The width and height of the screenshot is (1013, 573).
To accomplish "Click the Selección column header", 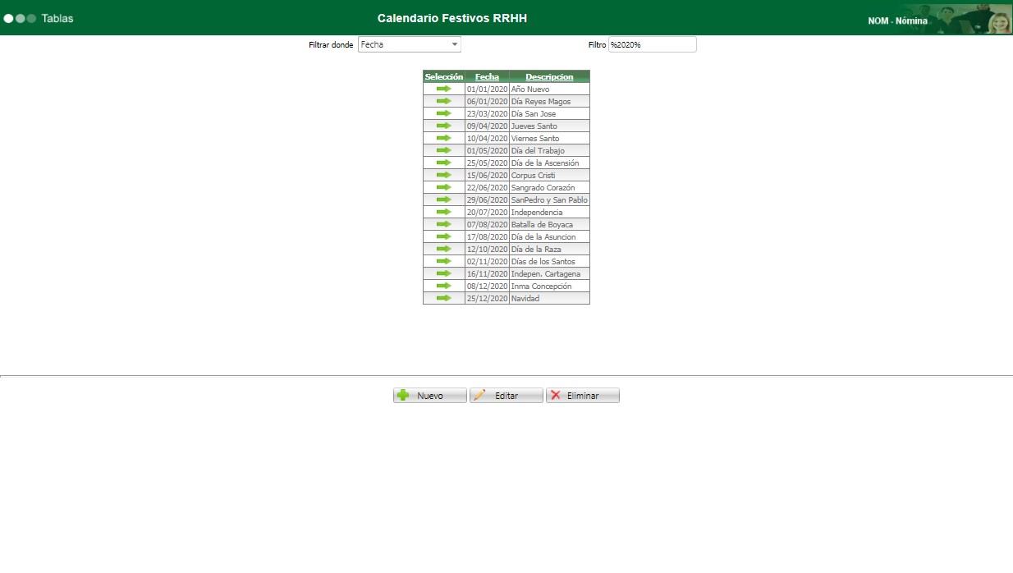I will point(444,76).
